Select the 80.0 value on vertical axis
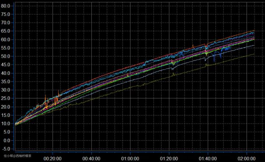The image size is (265, 162). pos(6,6)
